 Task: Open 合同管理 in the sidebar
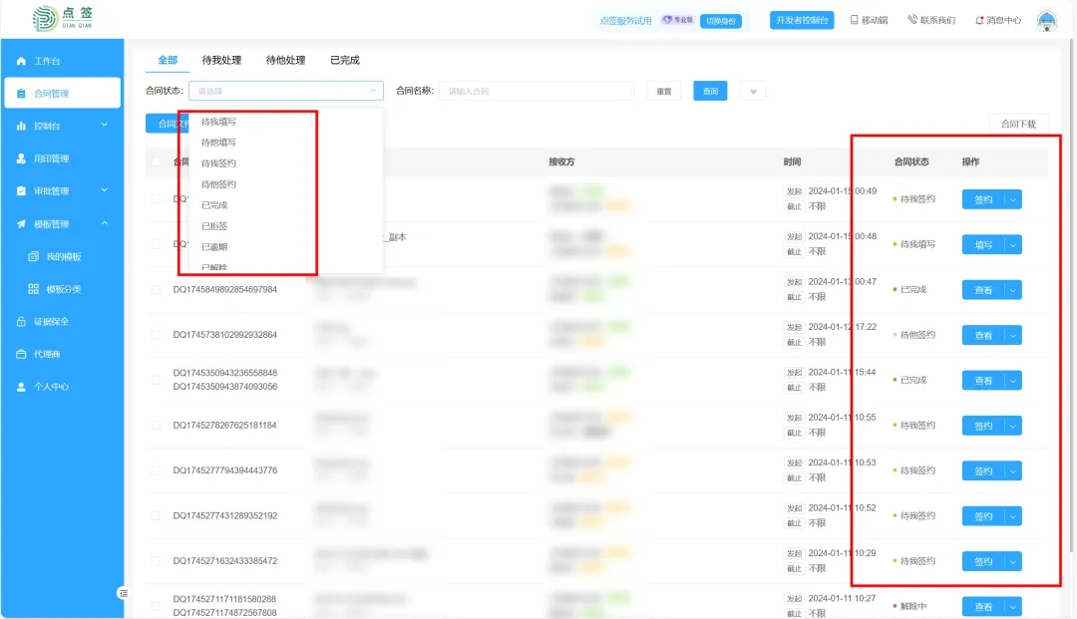pyautogui.click(x=62, y=94)
